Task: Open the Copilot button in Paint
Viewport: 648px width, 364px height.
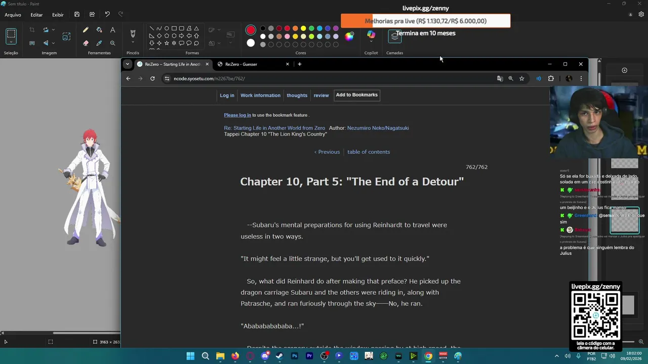Action: 371,35
